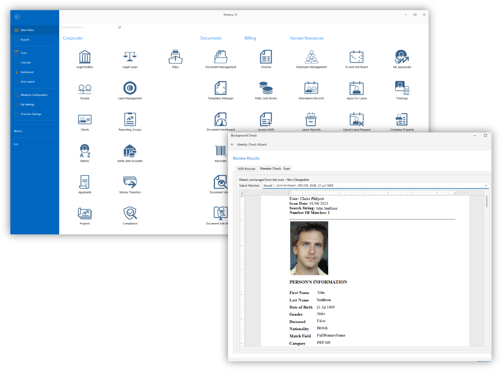Go back in Identity Check Wizard

coord(233,144)
